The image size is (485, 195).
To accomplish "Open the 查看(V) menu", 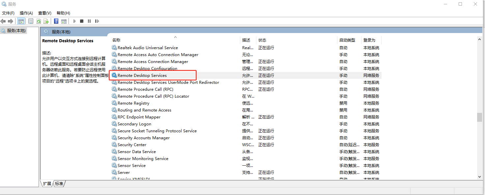I will pyautogui.click(x=45, y=13).
